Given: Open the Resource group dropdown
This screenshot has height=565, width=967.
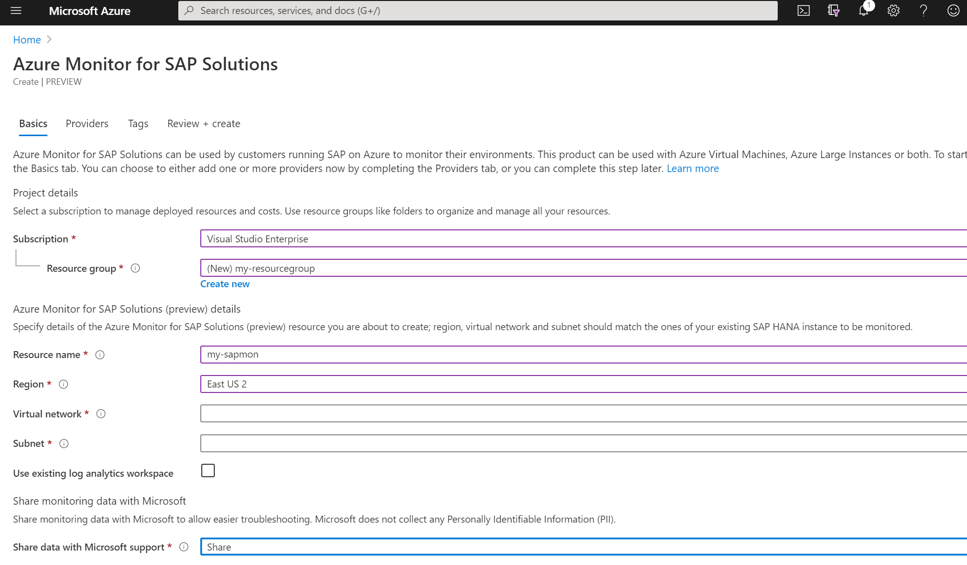Looking at the screenshot, I should pyautogui.click(x=583, y=268).
